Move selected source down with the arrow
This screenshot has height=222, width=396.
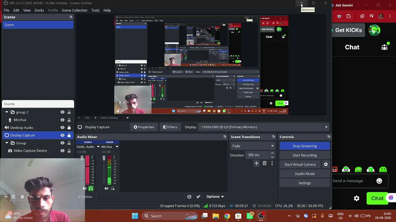pos(38,197)
